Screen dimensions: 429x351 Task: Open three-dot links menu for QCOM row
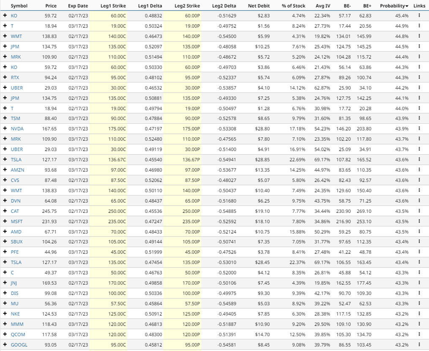[x=419, y=334]
